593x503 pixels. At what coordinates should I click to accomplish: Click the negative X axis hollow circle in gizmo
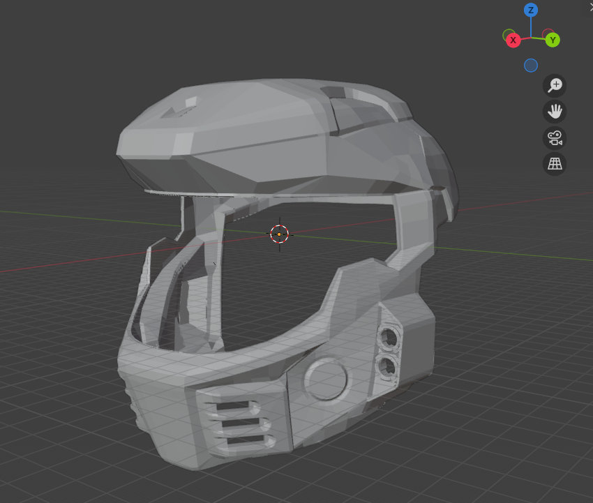tap(548, 34)
